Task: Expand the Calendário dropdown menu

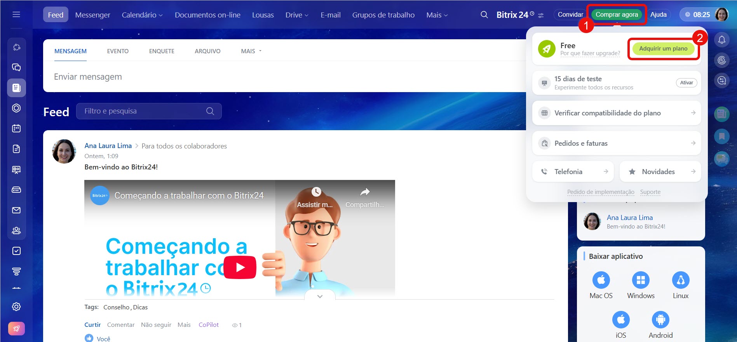Action: click(x=142, y=15)
